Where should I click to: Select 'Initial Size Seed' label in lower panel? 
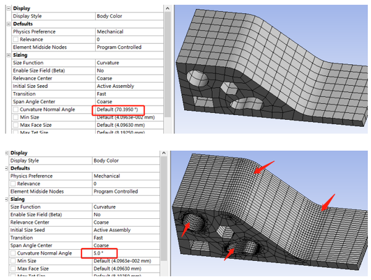click(27, 230)
